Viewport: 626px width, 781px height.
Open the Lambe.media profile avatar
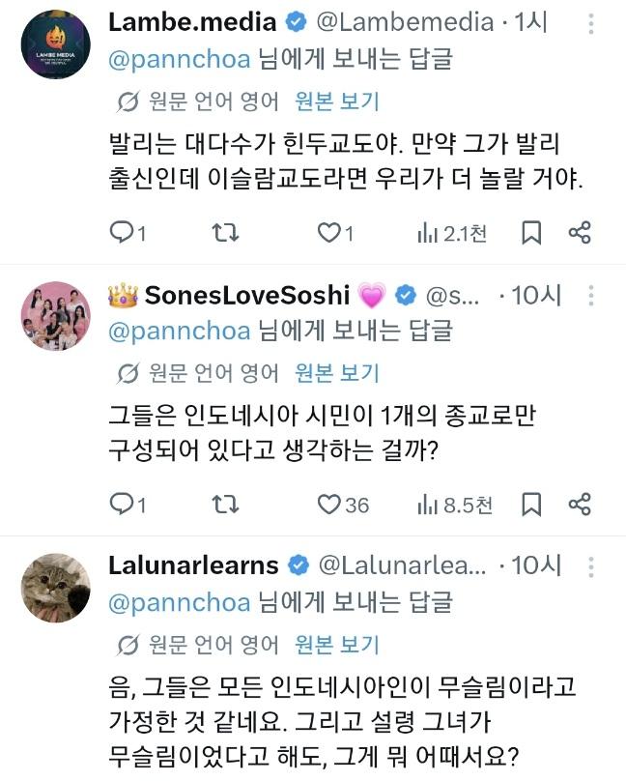56,44
